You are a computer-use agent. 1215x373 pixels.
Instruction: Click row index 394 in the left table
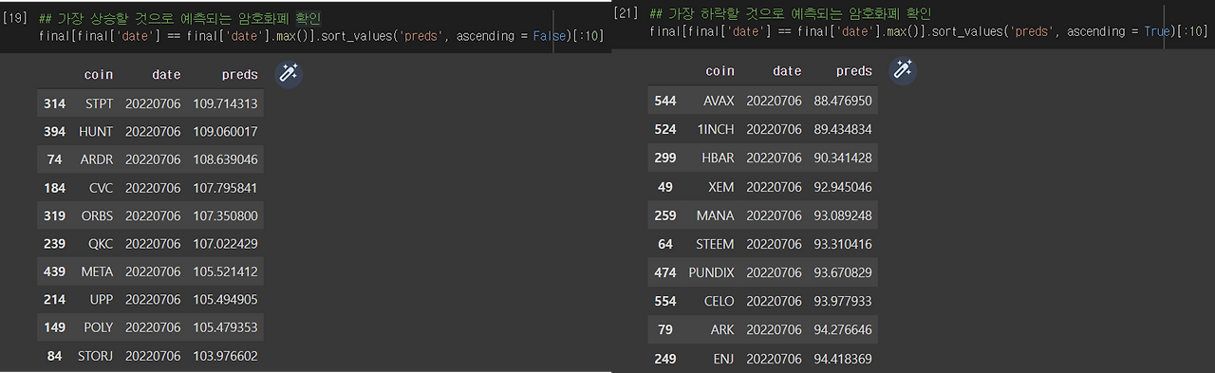(54, 131)
